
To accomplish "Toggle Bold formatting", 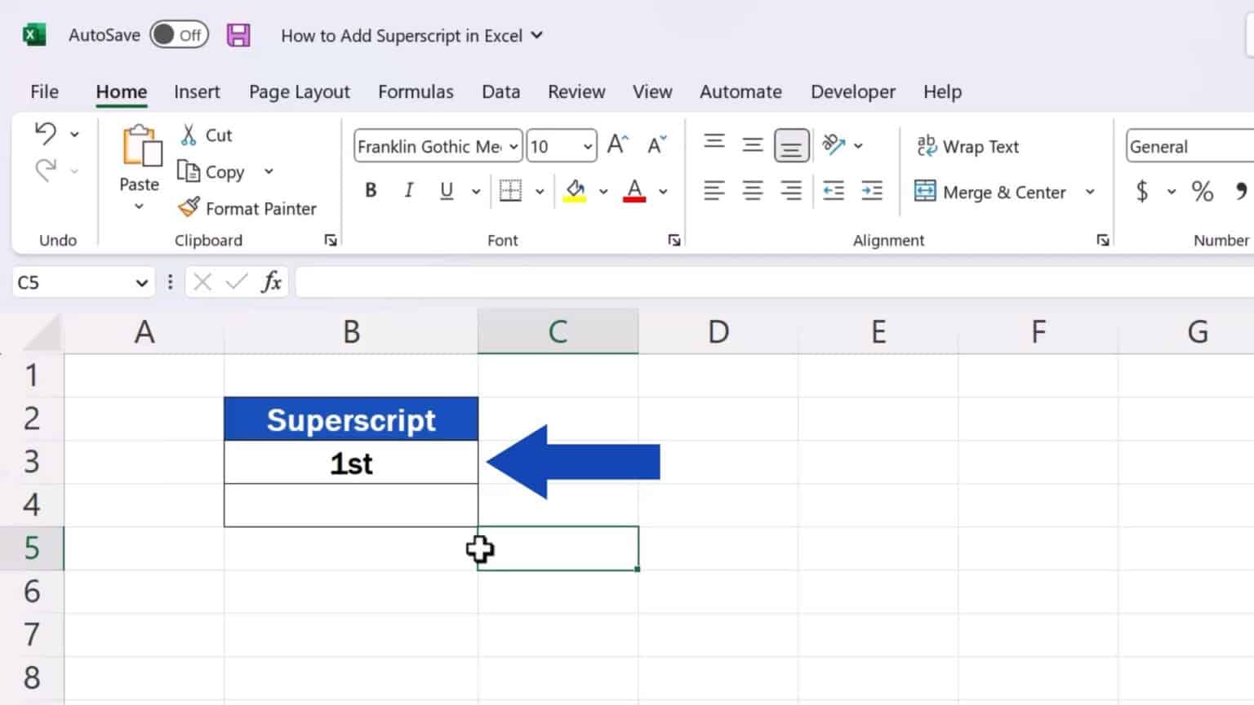I will click(x=371, y=191).
